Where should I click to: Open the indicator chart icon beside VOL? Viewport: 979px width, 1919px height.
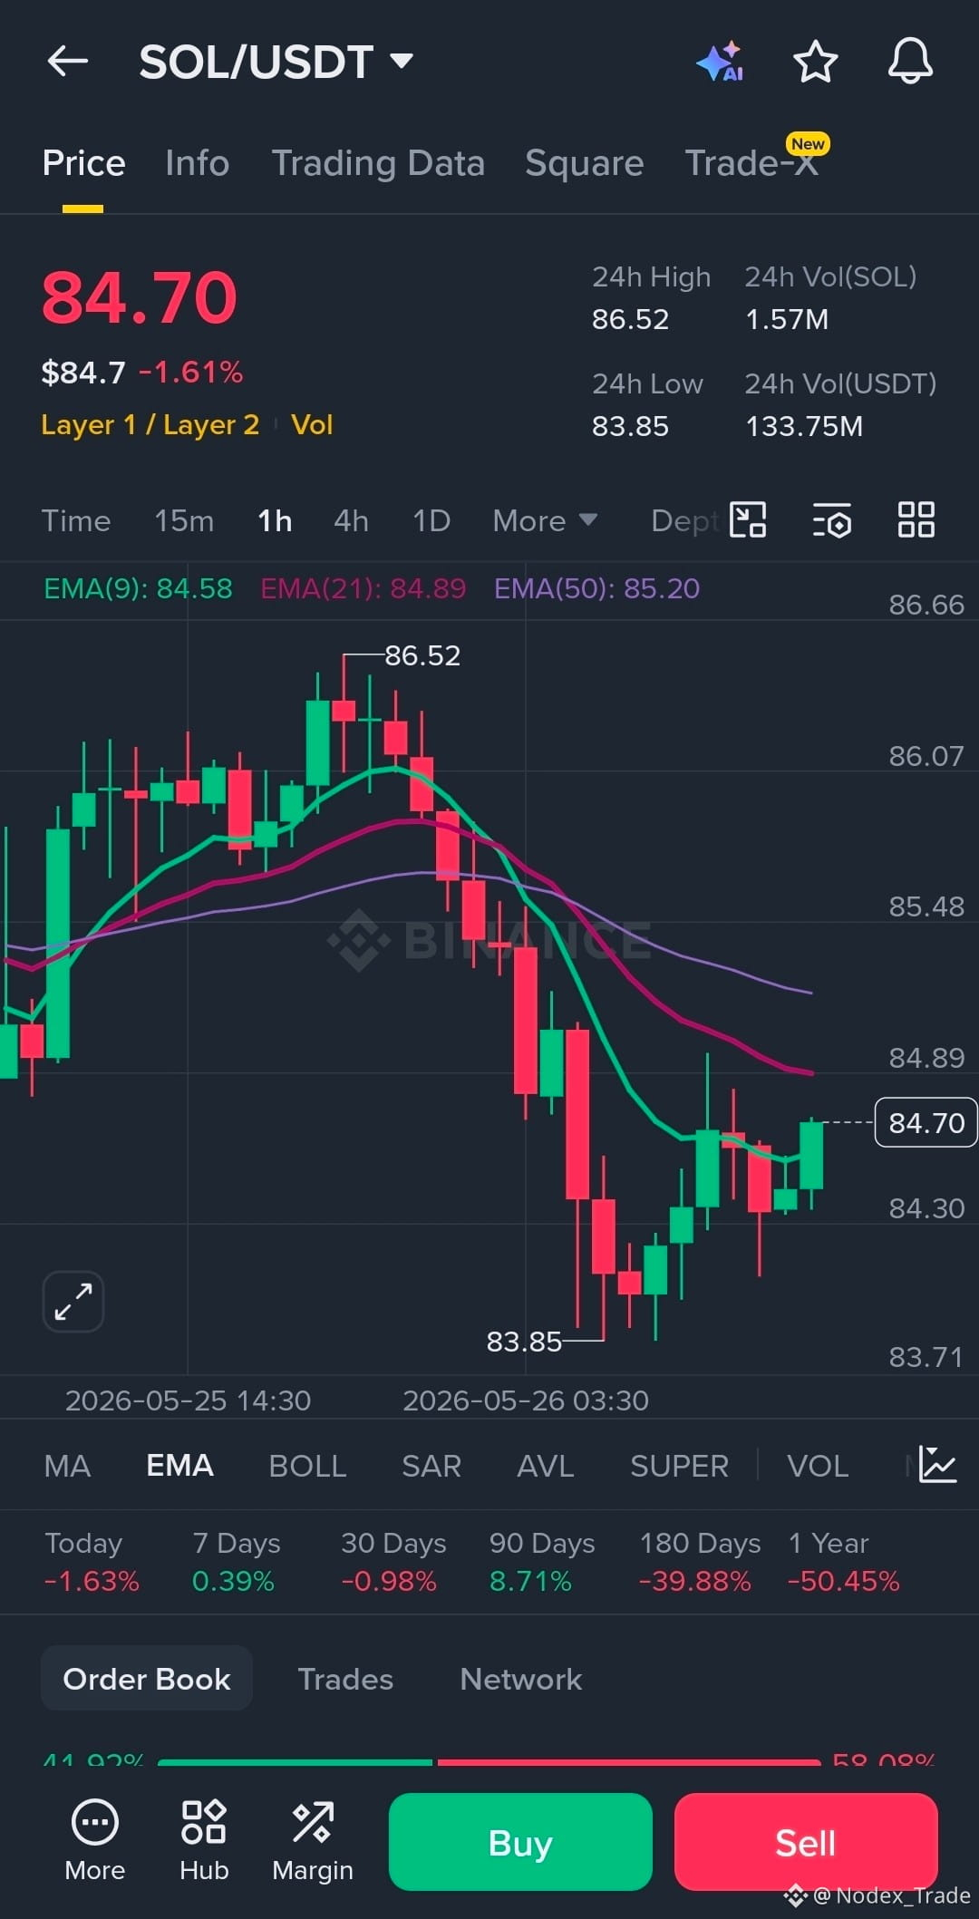pos(937,1464)
